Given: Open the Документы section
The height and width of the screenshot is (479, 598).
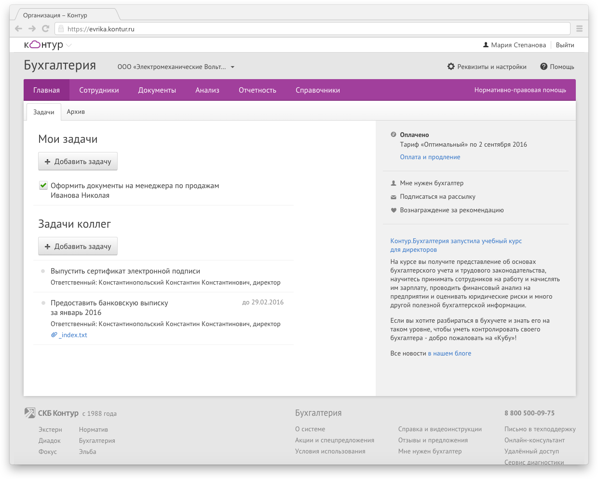Looking at the screenshot, I should click(x=157, y=90).
